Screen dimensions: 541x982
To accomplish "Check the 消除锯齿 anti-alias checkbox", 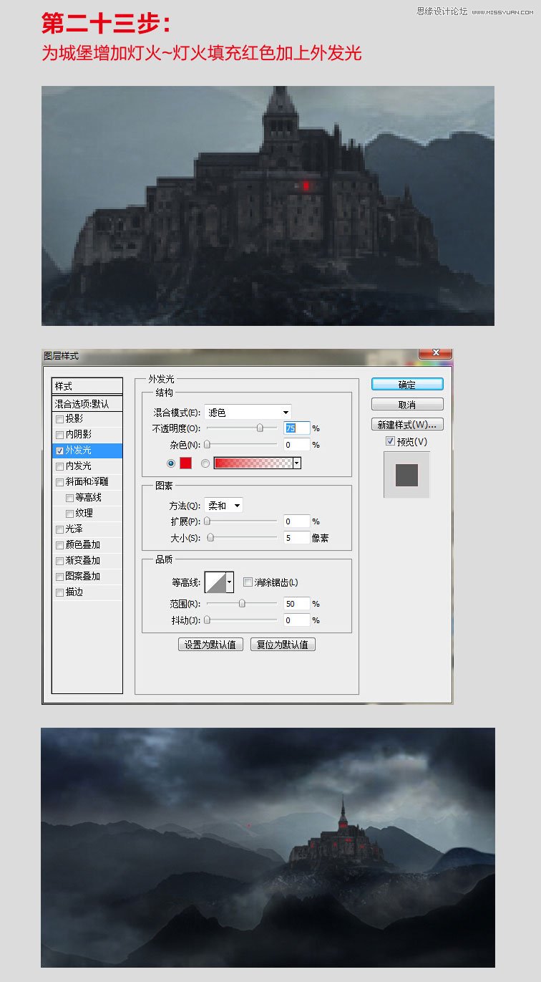I will pos(248,582).
